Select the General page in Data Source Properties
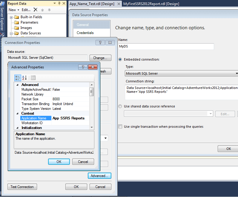 click(x=92, y=25)
